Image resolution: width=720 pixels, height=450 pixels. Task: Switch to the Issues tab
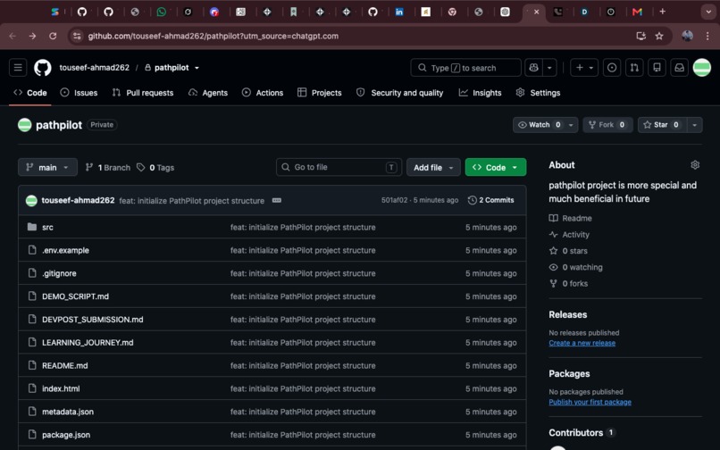(79, 93)
